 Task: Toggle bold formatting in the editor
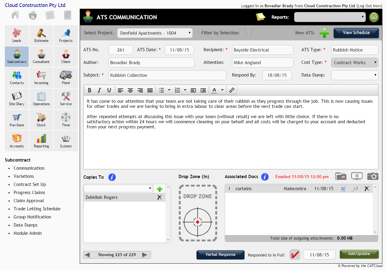coord(89,90)
